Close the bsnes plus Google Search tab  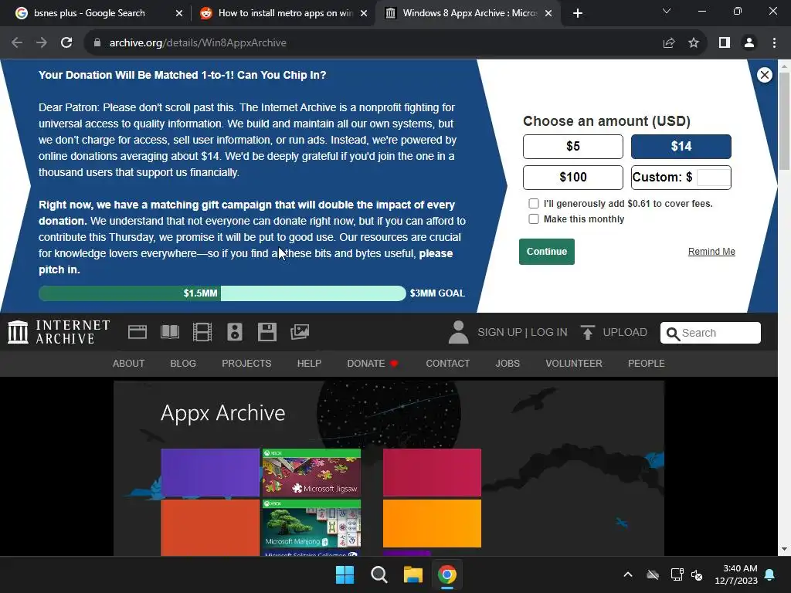point(179,13)
